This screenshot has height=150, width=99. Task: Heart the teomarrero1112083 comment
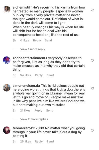[x=92, y=131]
